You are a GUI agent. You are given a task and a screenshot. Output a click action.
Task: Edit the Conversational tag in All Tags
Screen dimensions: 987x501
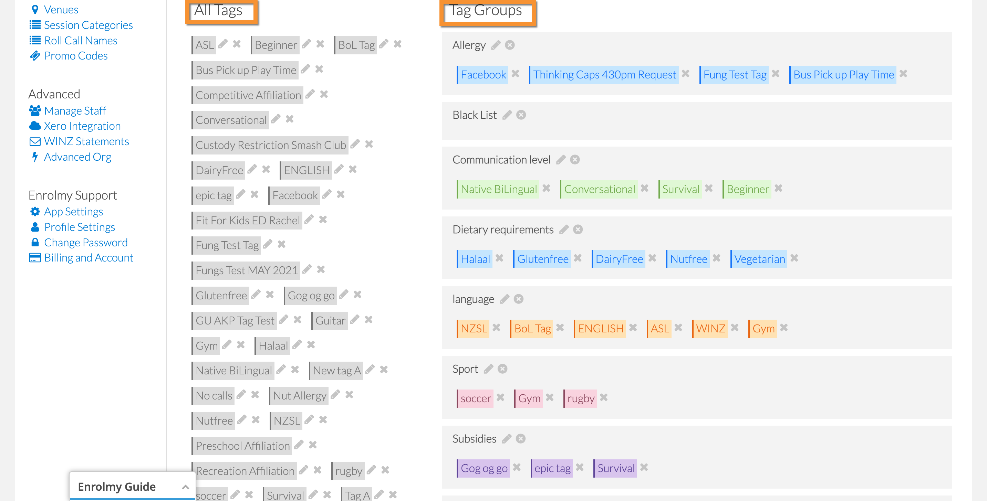(276, 119)
